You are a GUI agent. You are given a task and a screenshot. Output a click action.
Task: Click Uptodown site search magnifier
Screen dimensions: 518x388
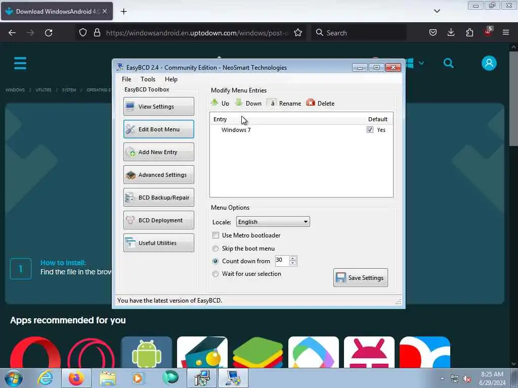pos(448,63)
